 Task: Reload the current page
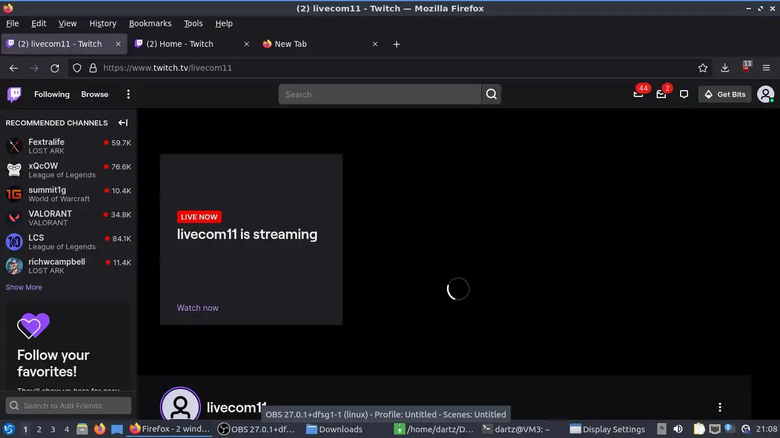pyautogui.click(x=55, y=68)
